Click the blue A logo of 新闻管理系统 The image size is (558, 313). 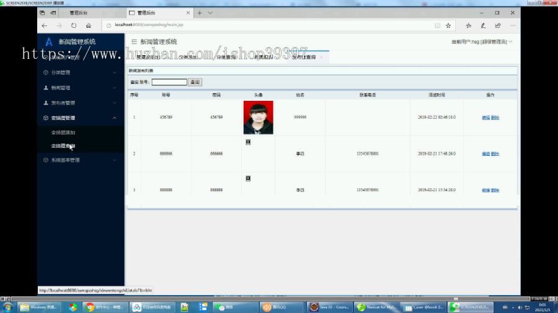[x=49, y=41]
